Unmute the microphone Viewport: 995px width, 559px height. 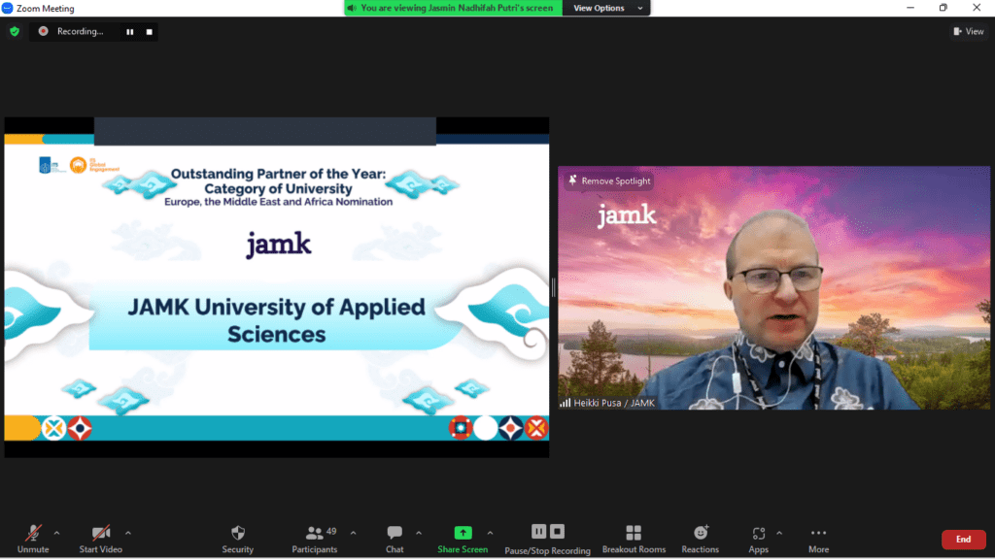click(x=32, y=533)
